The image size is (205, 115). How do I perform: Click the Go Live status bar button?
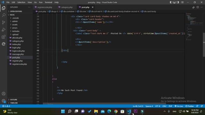(x=179, y=106)
